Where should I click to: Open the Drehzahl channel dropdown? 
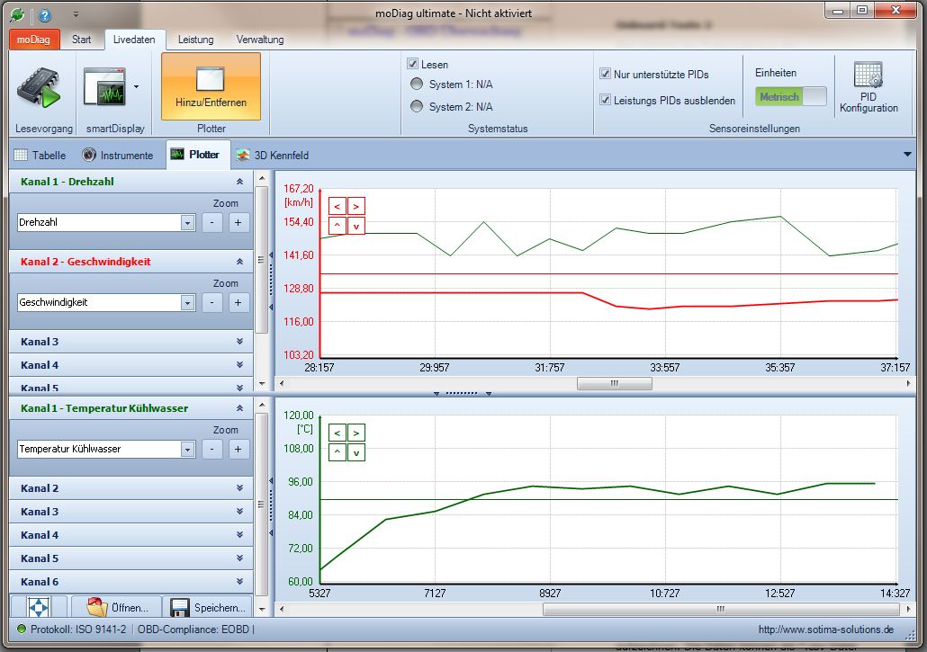point(187,222)
